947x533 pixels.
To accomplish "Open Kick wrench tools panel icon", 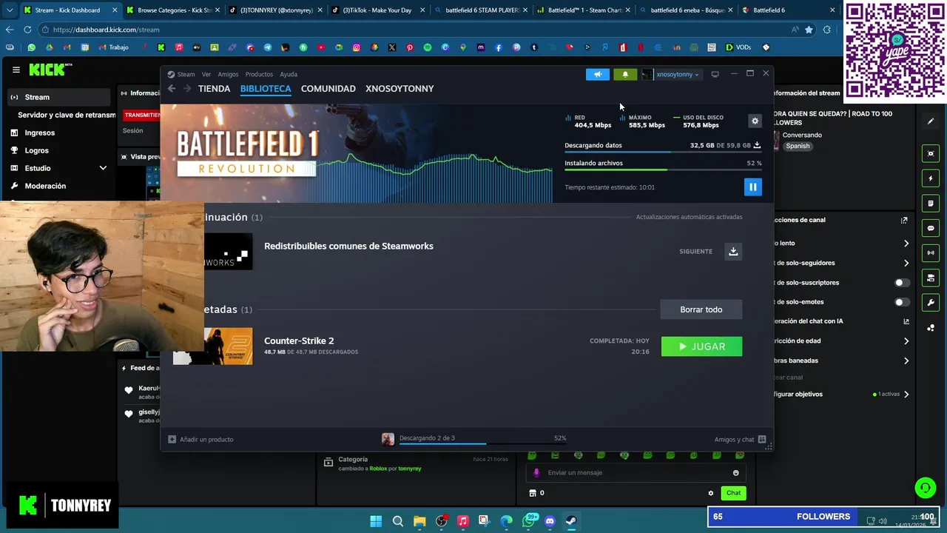I will click(931, 302).
